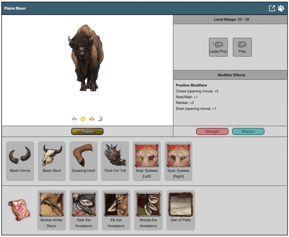The width and height of the screenshot is (289, 237).
Task: Open the Broken Antler Decor thumbnail
Action: pyautogui.click(x=51, y=205)
